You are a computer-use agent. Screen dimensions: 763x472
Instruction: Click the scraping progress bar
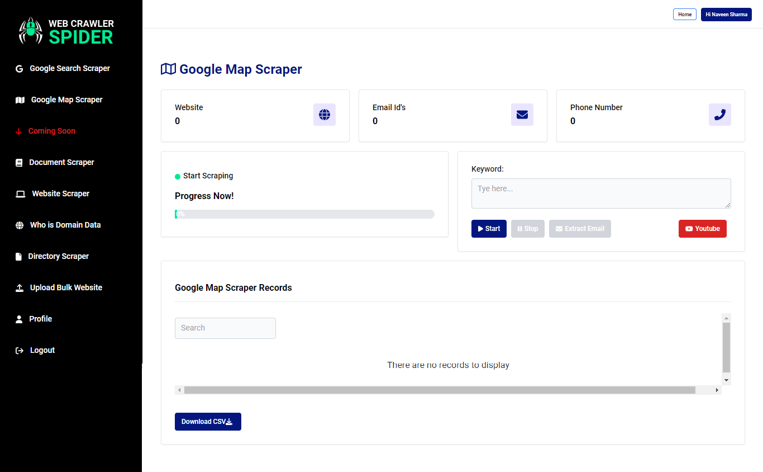(x=304, y=214)
